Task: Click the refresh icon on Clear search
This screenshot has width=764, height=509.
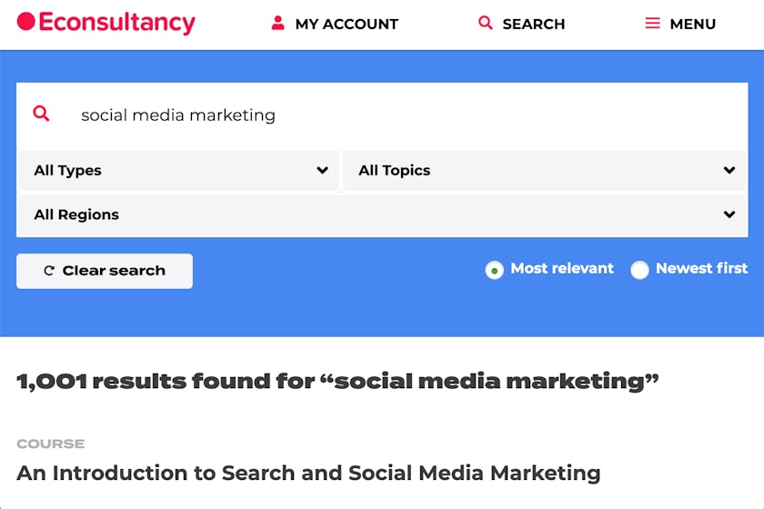Action: (49, 271)
